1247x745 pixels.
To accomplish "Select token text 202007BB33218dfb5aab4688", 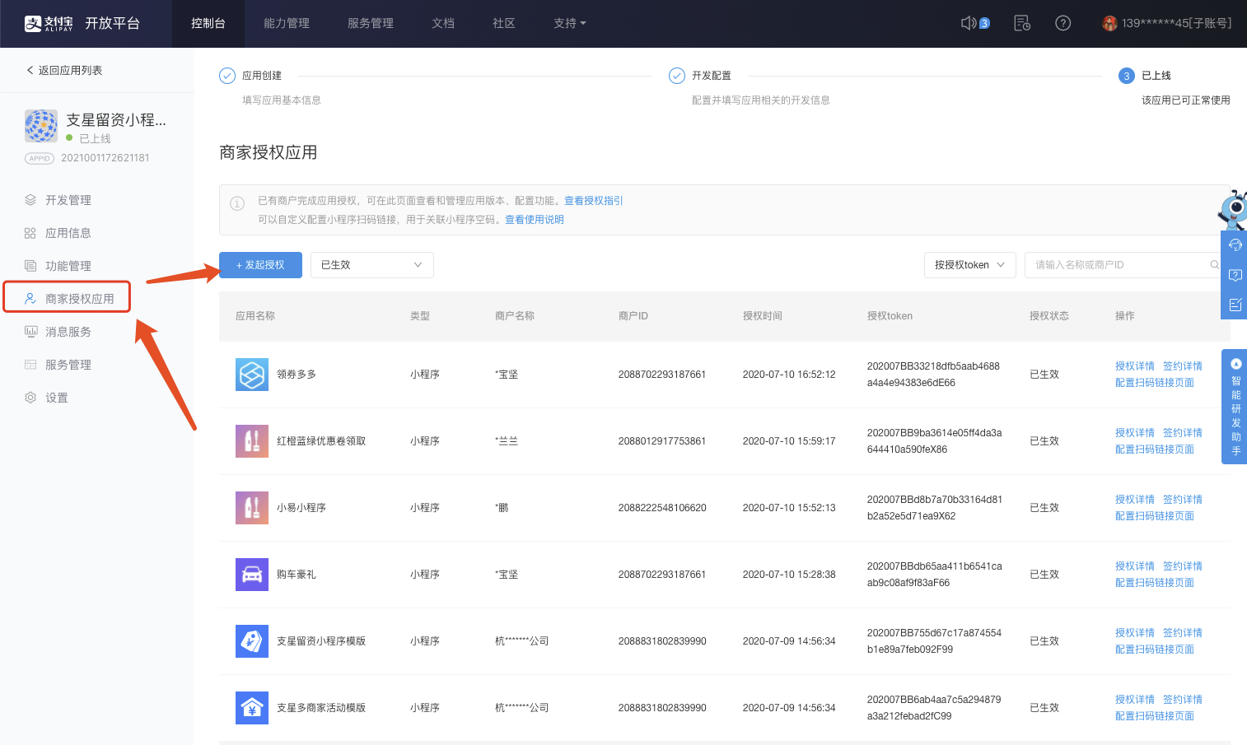I will 933,366.
